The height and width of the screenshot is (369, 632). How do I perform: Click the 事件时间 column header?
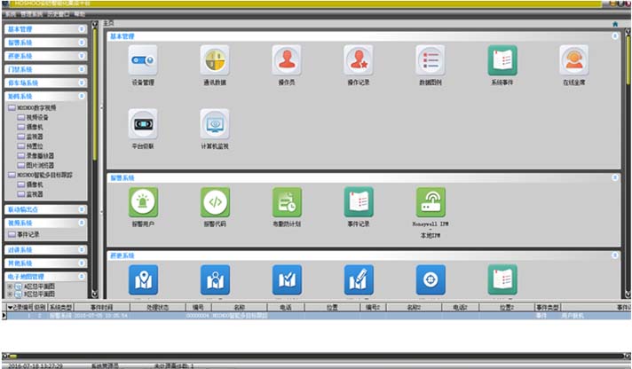102,307
